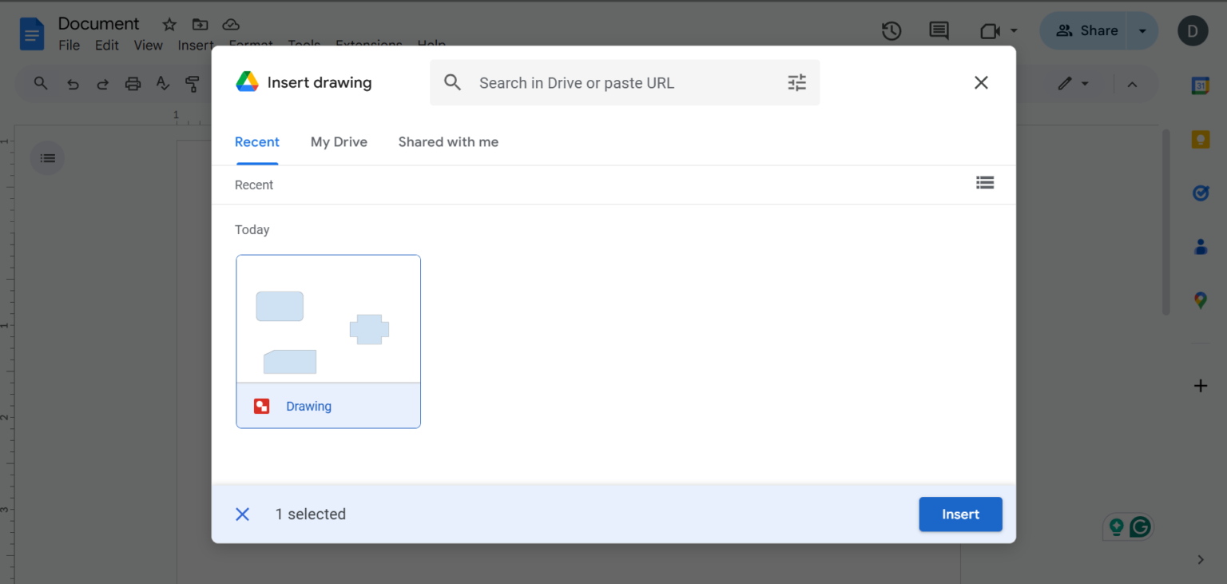Show all comments
The width and height of the screenshot is (1227, 584).
click(x=939, y=30)
